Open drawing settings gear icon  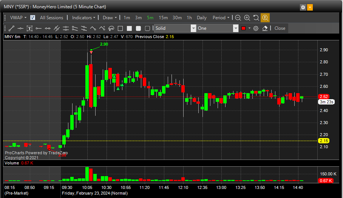pos(256,28)
